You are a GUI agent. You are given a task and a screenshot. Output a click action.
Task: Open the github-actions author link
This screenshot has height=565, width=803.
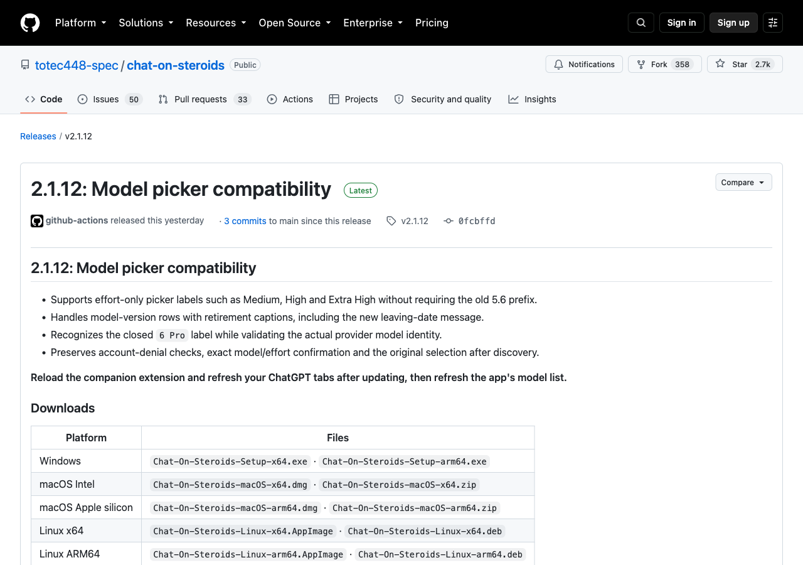click(x=77, y=220)
